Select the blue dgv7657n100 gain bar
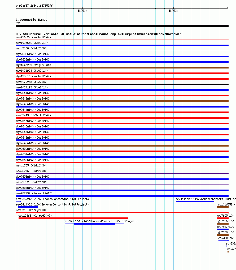This screenshot has width=236, height=270. point(222,229)
